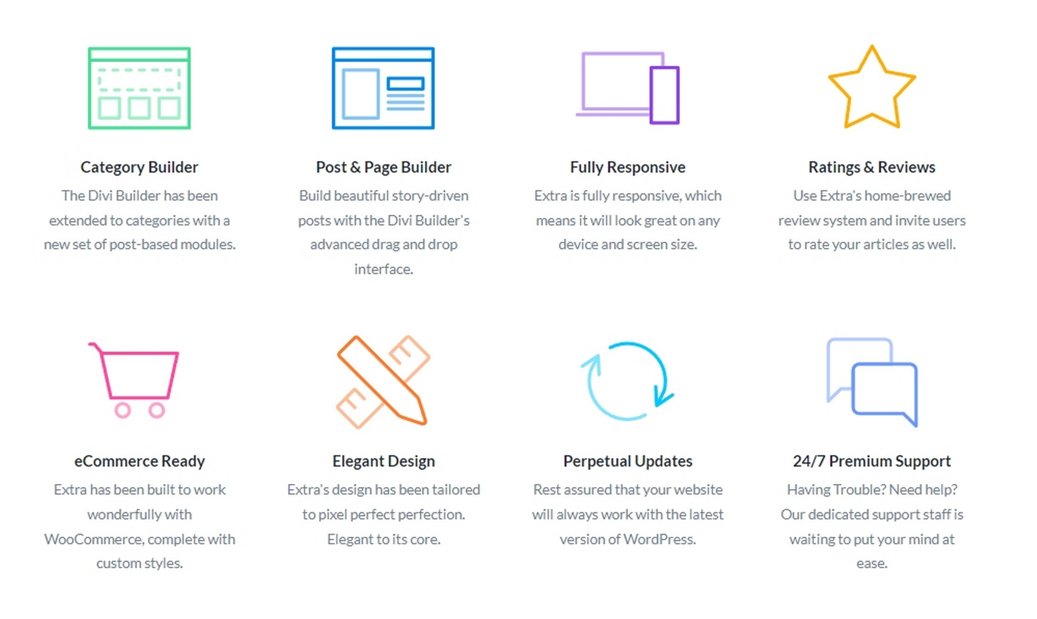Select the Elegant Design tab
This screenshot has width=1037, height=619.
[x=382, y=460]
